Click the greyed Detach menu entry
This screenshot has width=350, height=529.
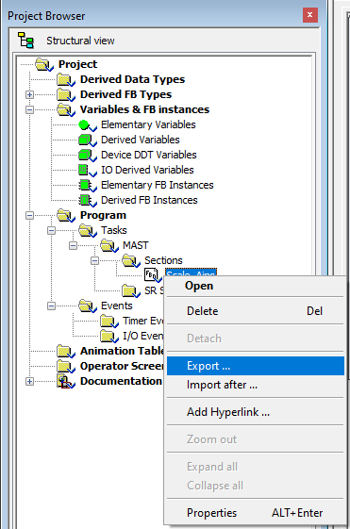[x=255, y=338]
